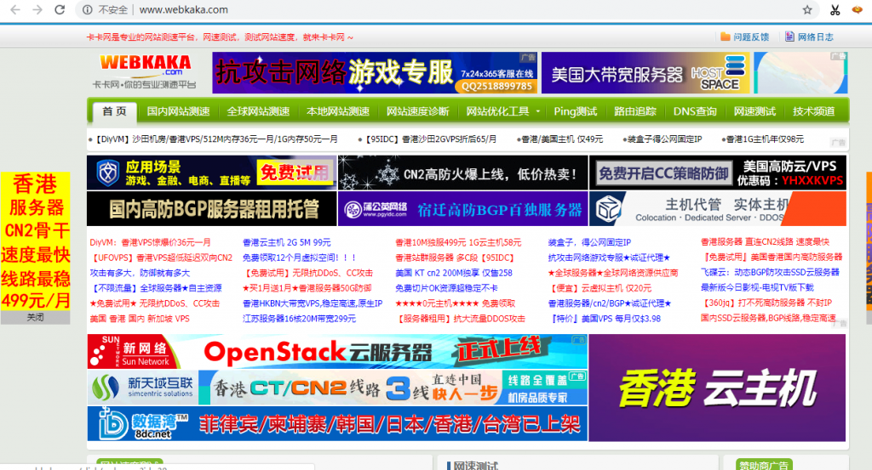Click the purple 香港 云主机 banner
This screenshot has height=470, width=872.
pyautogui.click(x=717, y=388)
